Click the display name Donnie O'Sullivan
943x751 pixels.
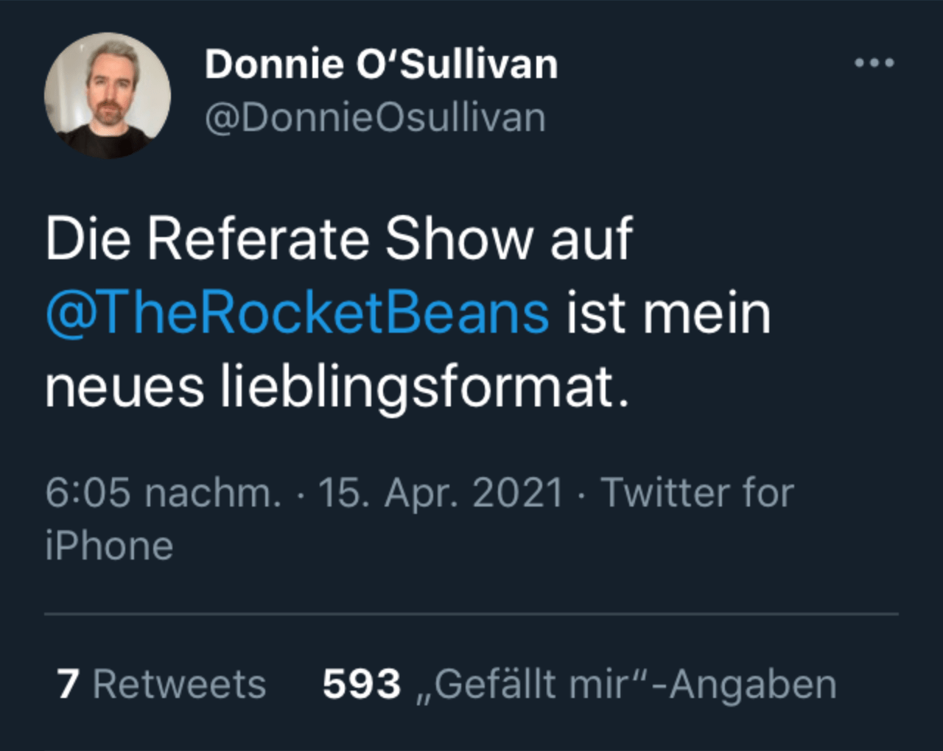pyautogui.click(x=382, y=63)
